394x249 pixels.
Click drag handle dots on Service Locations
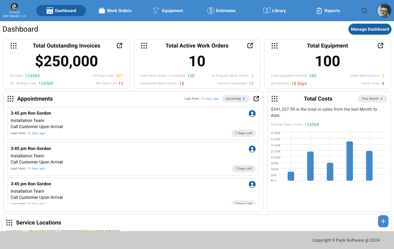(9, 223)
